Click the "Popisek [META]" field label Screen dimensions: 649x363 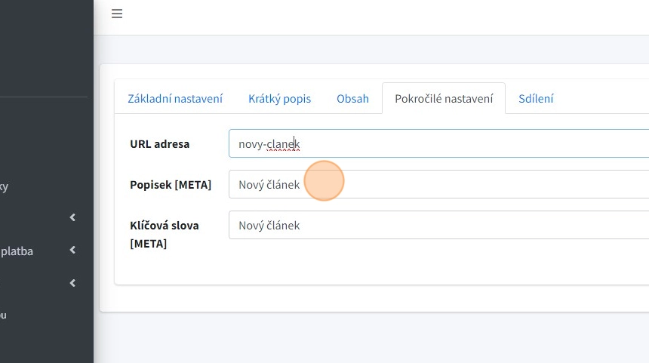[171, 184]
